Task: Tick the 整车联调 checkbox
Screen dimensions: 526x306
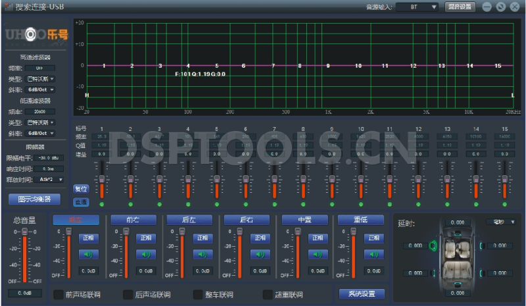Action: pyautogui.click(x=199, y=294)
